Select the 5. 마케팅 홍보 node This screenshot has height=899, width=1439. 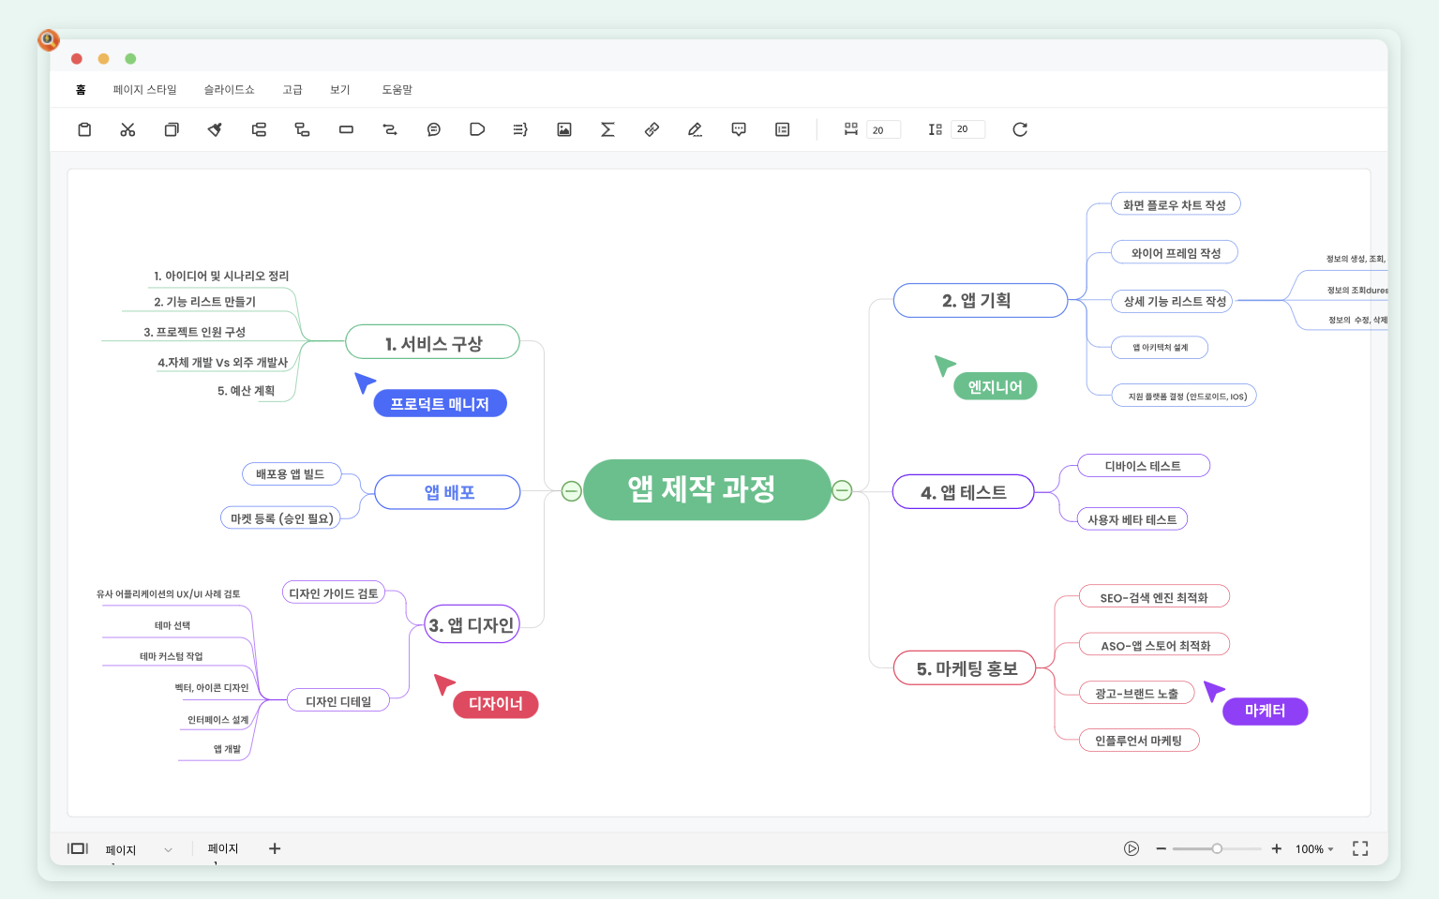click(x=965, y=668)
